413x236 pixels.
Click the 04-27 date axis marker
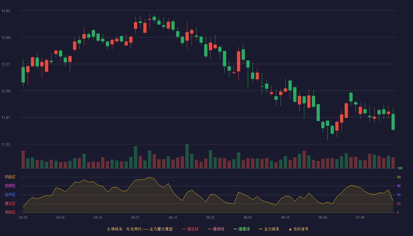pos(135,217)
